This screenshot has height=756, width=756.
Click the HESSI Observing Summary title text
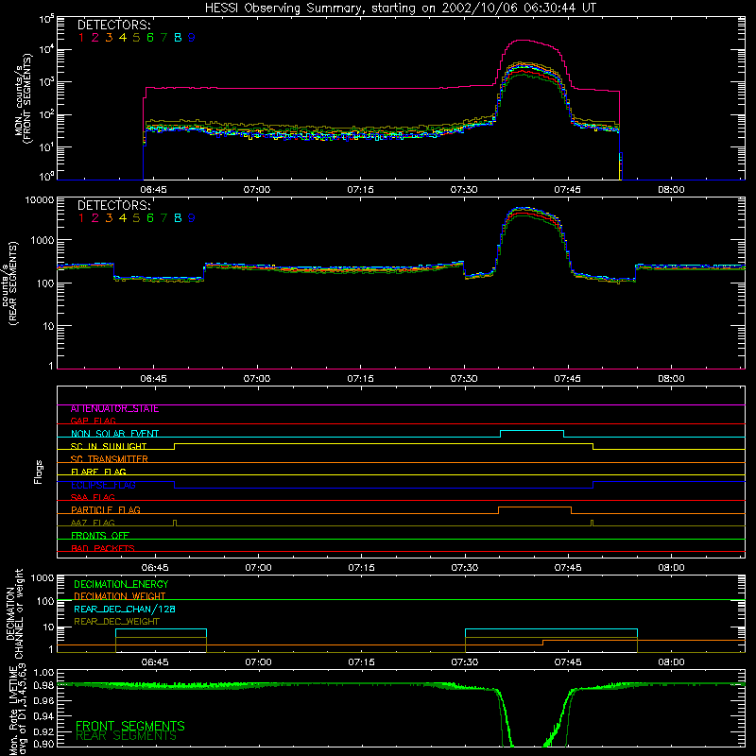point(400,8)
